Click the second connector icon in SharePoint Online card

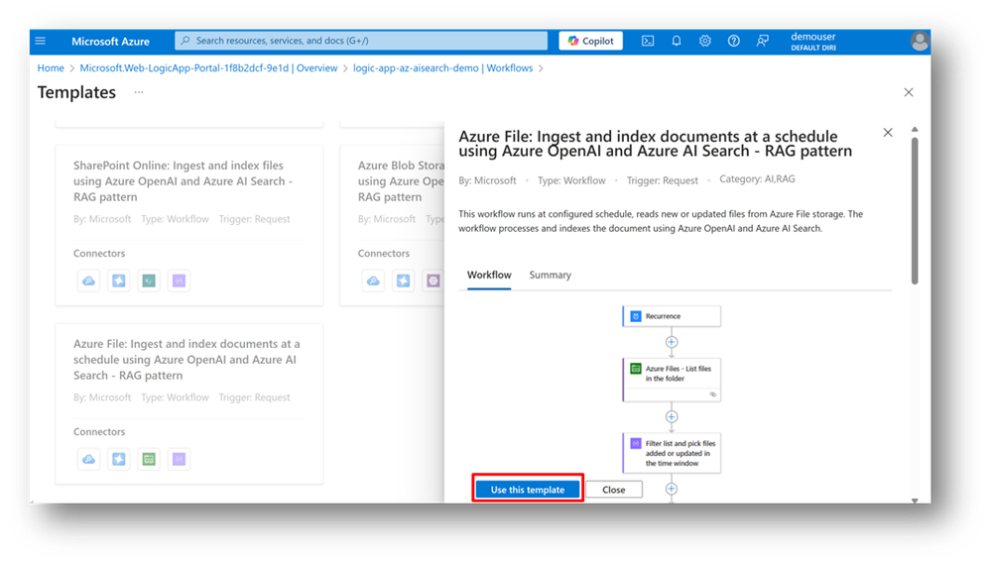(119, 281)
